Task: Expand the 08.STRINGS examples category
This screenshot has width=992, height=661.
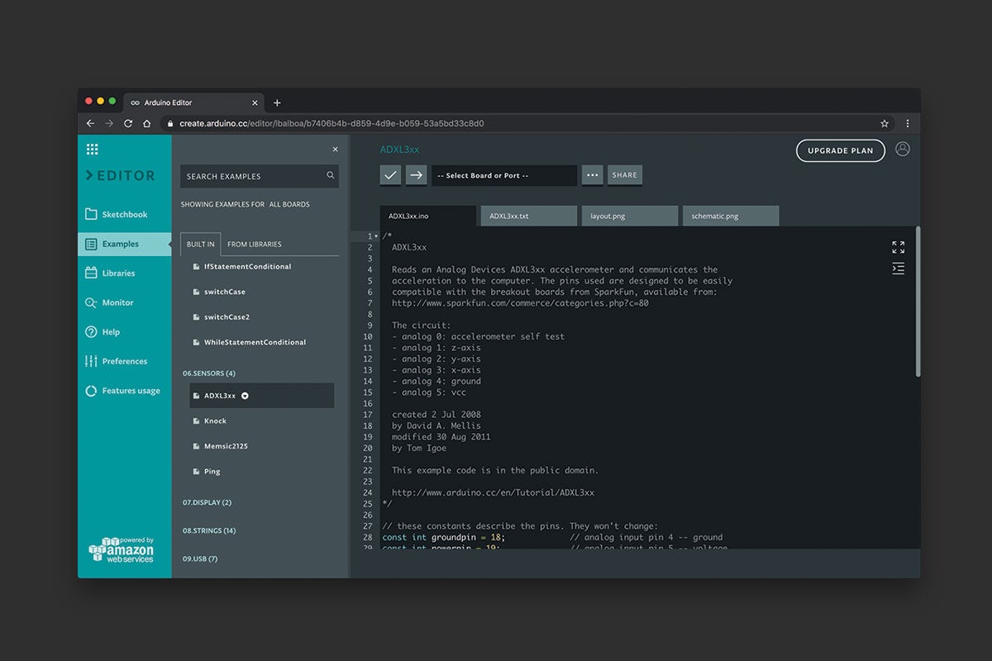Action: [x=209, y=530]
